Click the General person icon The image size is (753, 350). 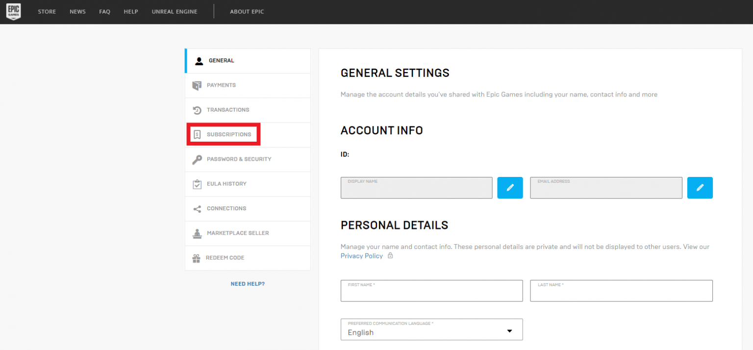pyautogui.click(x=199, y=61)
